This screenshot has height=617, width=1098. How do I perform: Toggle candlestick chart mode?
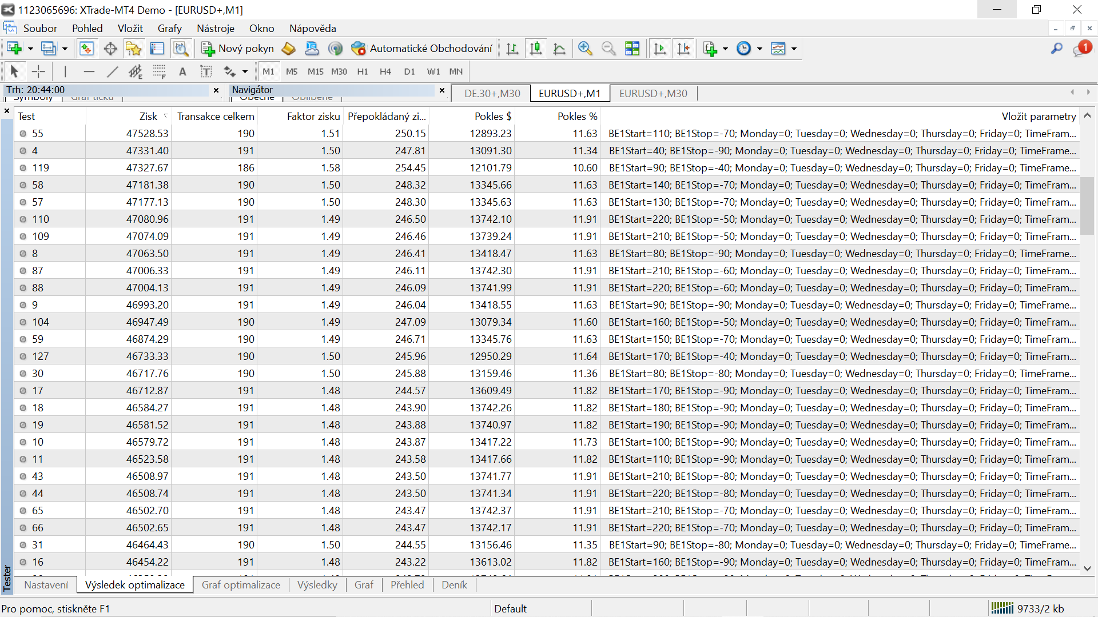[536, 49]
